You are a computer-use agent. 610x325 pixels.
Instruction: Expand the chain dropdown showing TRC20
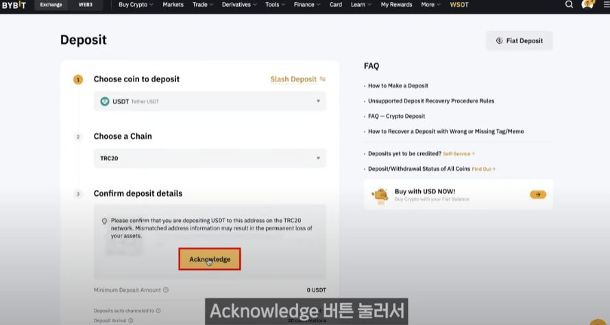click(x=210, y=158)
